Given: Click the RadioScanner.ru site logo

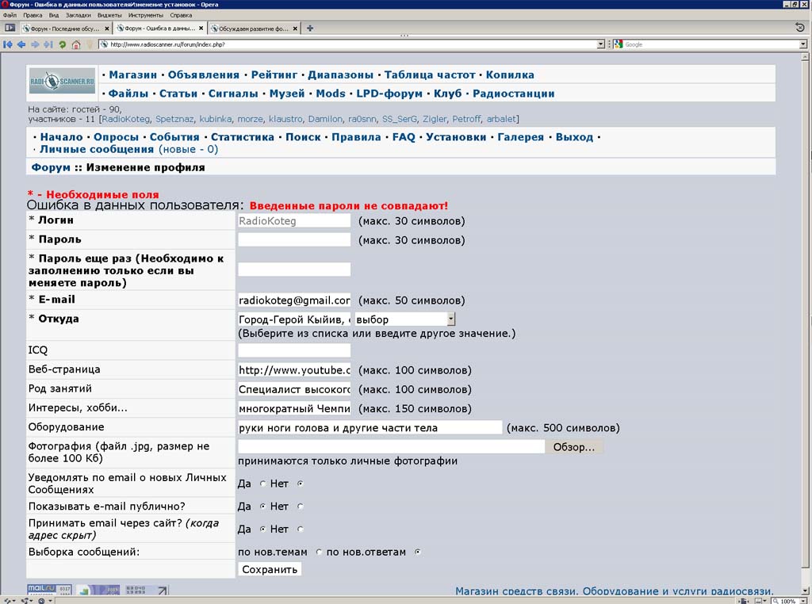Looking at the screenshot, I should tap(62, 82).
